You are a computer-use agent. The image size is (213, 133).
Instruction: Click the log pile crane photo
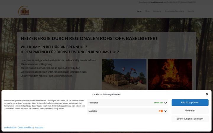(124, 74)
